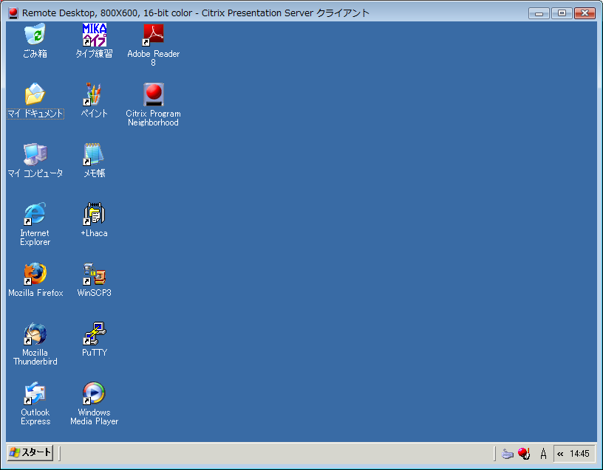Click the red Citrix tray icon
Screen dimensions: 603x470
pyautogui.click(x=524, y=454)
